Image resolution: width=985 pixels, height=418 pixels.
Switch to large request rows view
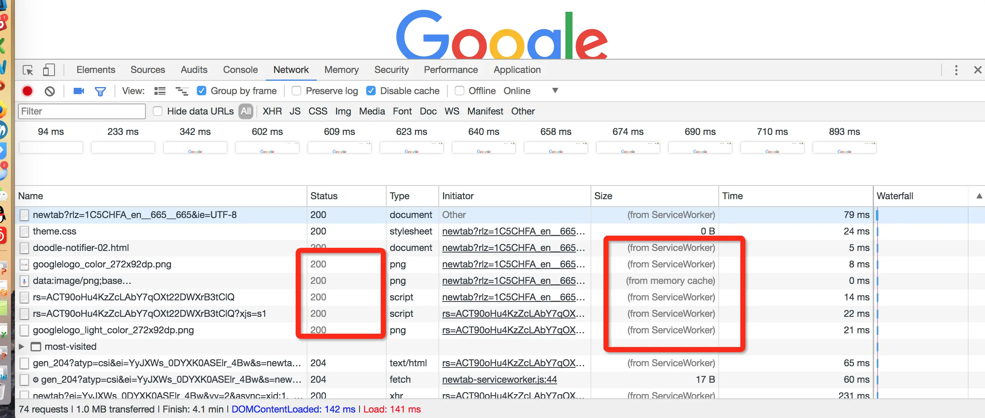[160, 91]
